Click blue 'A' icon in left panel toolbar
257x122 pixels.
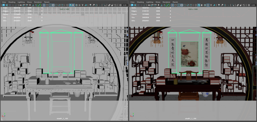click(x=4, y=5)
